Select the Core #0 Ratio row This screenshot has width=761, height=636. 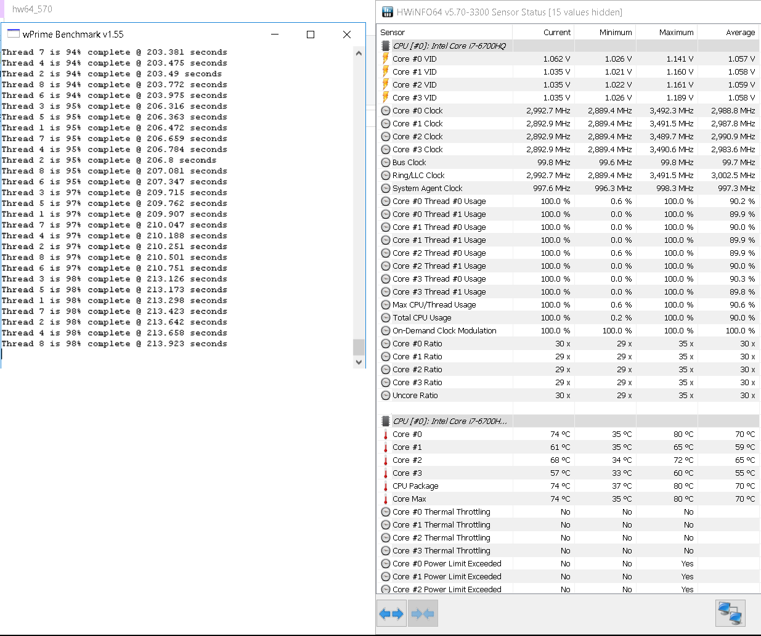tap(568, 343)
